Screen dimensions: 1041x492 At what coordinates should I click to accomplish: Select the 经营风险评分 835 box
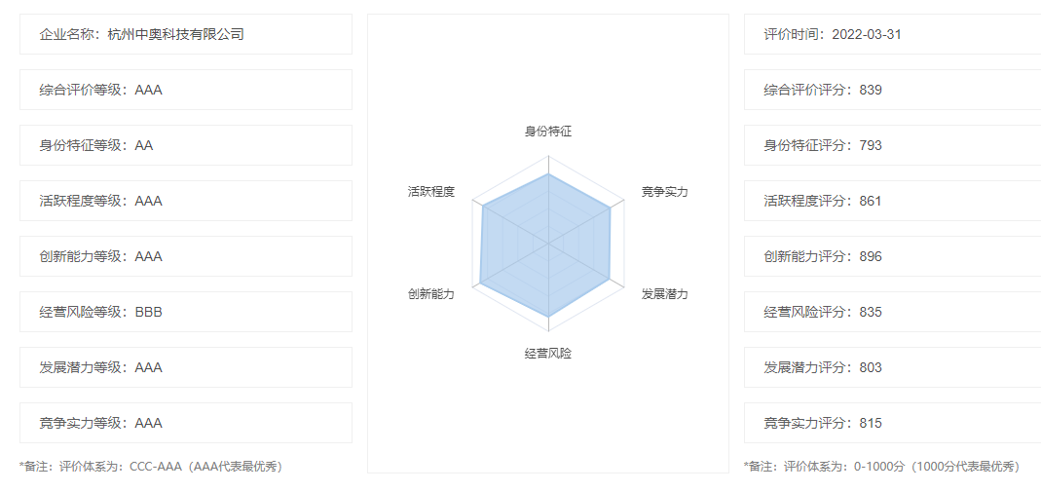point(892,312)
